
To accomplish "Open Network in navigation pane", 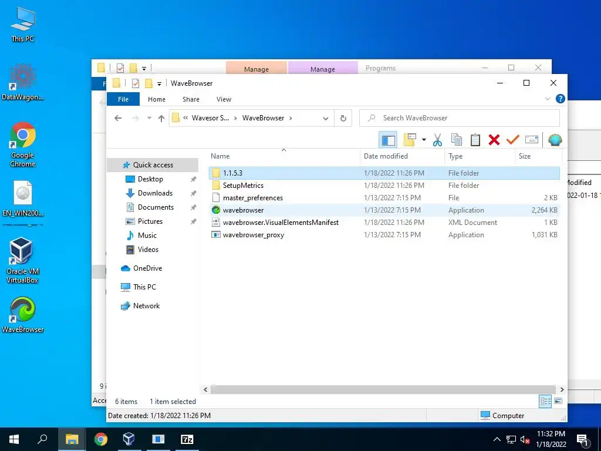I will 146,306.
